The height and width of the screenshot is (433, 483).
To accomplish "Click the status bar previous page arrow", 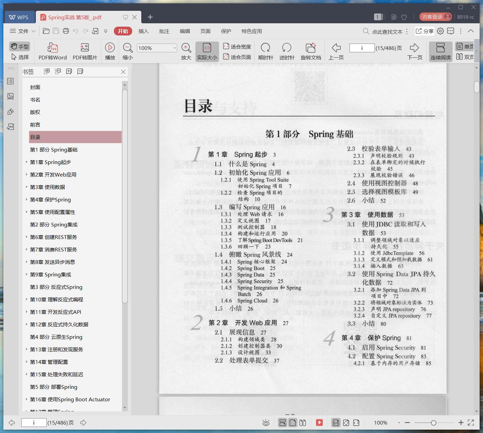I will coord(12,423).
